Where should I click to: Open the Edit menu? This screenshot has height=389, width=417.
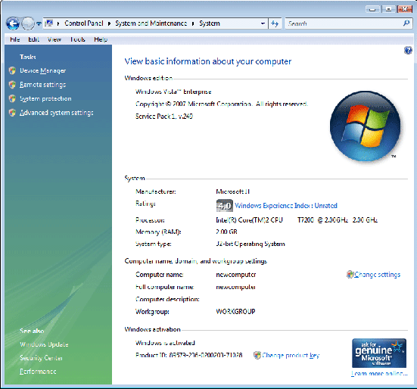pyautogui.click(x=34, y=39)
